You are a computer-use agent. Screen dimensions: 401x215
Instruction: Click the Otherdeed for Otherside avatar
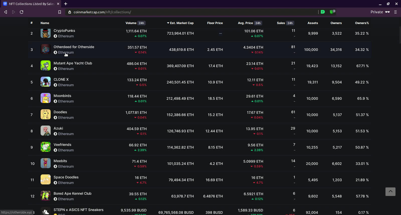coord(46,49)
